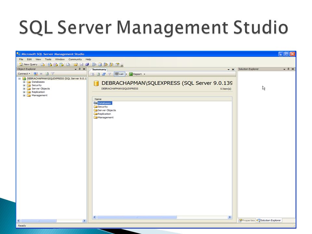Click the Template Explorer toolbar icon
The height and width of the screenshot is (234, 312).
point(111,64)
